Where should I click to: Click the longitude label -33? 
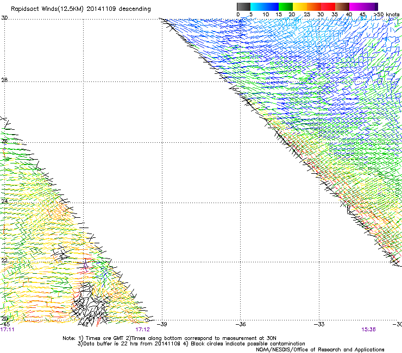319,324
